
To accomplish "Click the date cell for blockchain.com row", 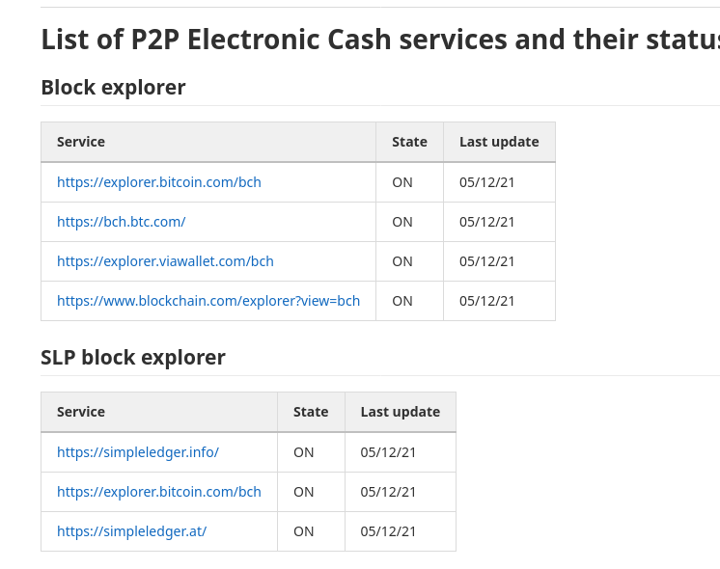I will click(486, 301).
